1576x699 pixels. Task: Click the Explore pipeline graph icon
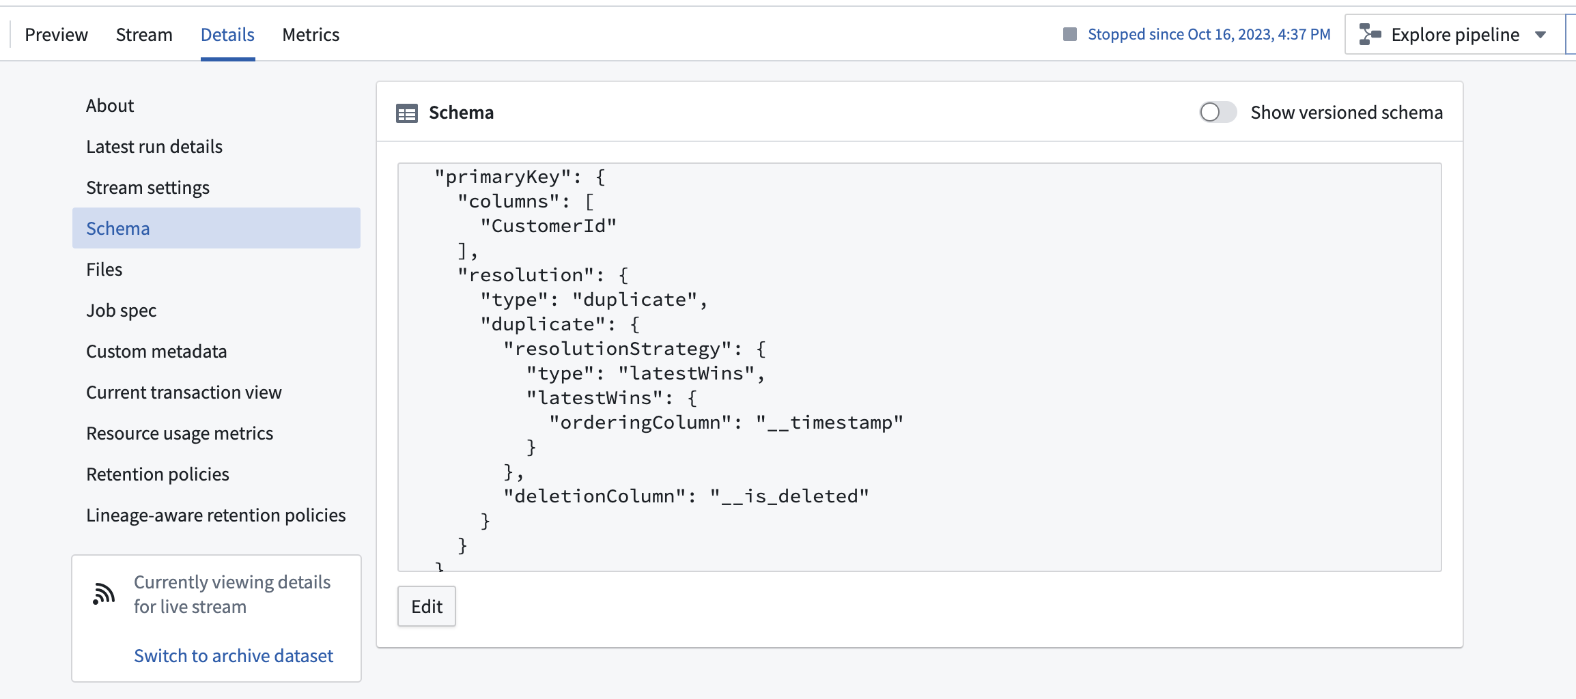click(1370, 34)
